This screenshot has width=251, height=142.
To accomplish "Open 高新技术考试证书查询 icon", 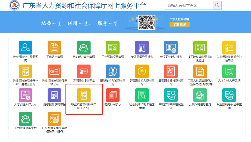I will tap(113, 72).
